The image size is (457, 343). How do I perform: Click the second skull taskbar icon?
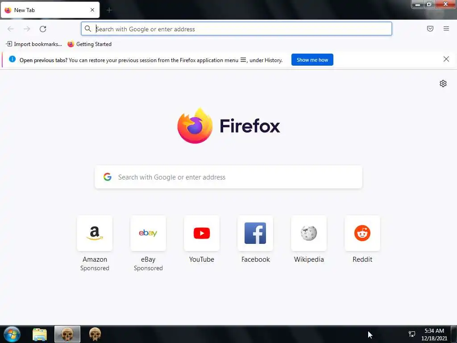tap(95, 334)
